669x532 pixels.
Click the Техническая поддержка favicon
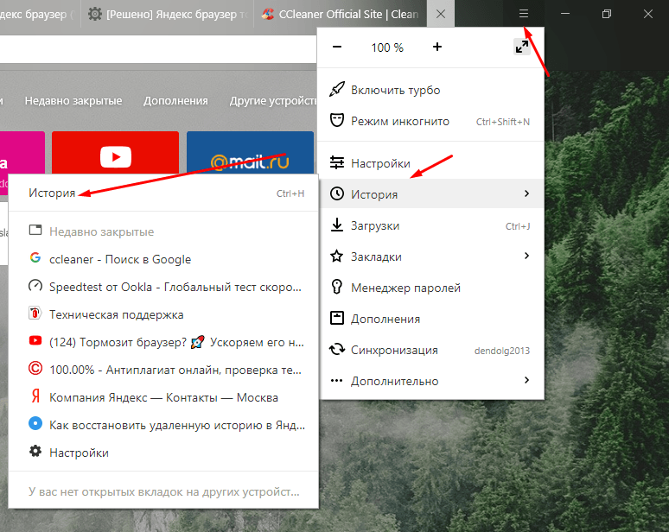35,313
